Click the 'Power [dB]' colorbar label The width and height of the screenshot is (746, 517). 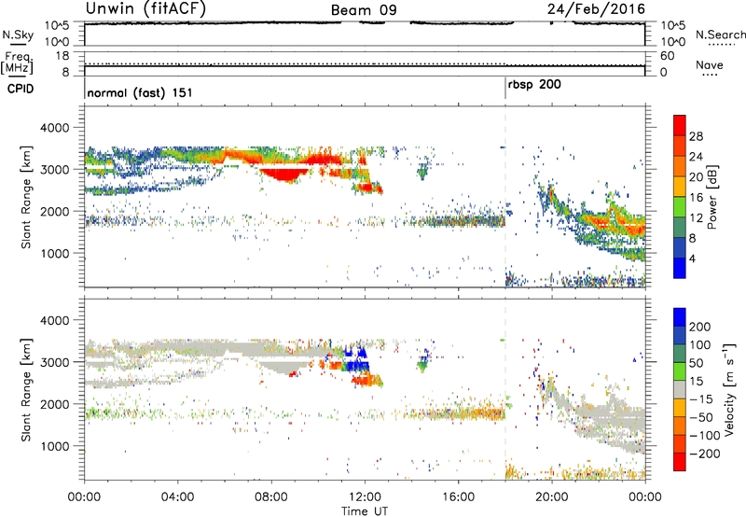[711, 197]
